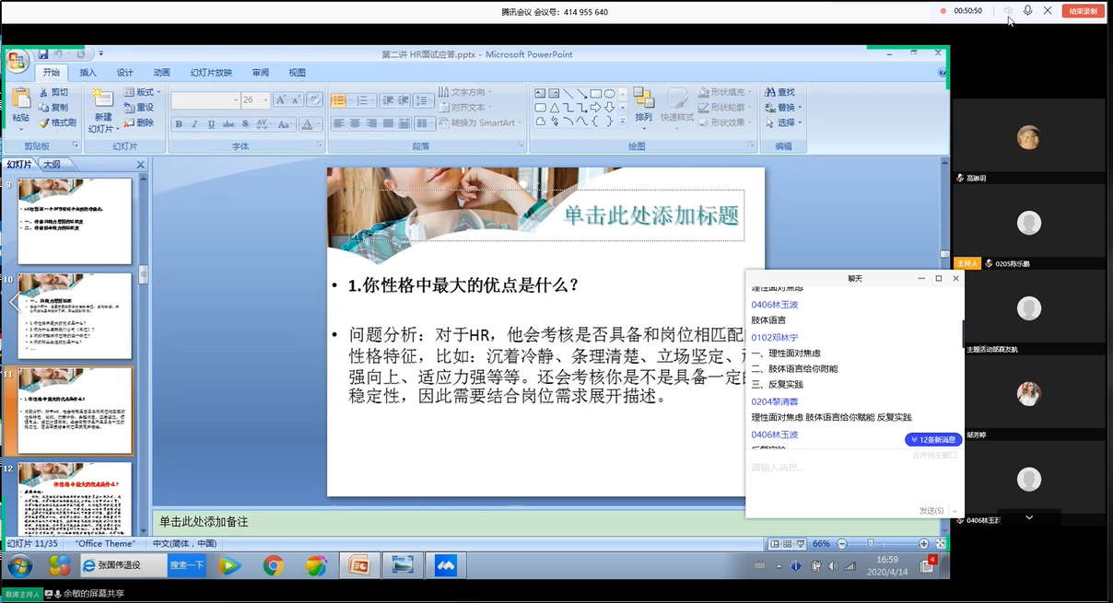Click the End Recording (结束录制) button

point(1083,11)
